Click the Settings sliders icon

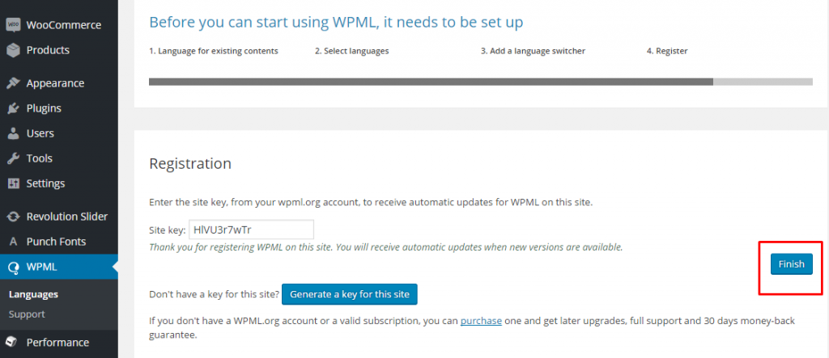coord(13,183)
